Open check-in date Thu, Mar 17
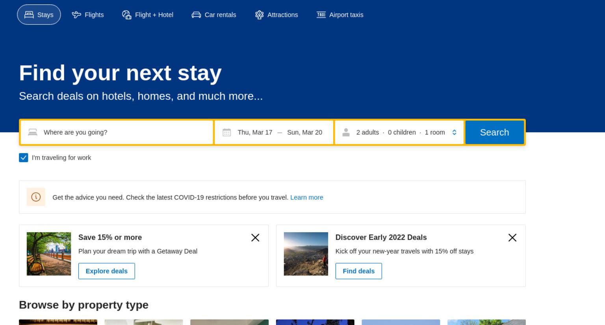605x325 pixels. [x=255, y=133]
